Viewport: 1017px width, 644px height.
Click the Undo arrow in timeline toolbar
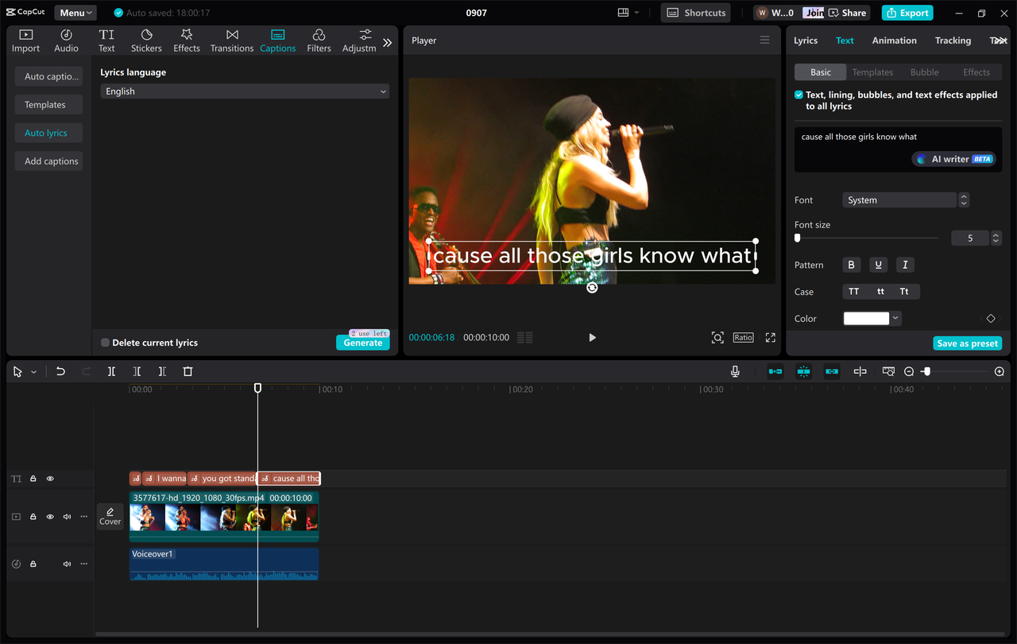[x=60, y=371]
